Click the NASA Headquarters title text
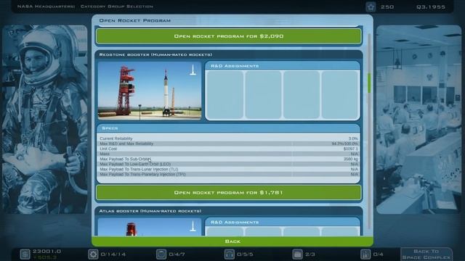Image resolution: width=465 pixels, height=261 pixels. 46,7
